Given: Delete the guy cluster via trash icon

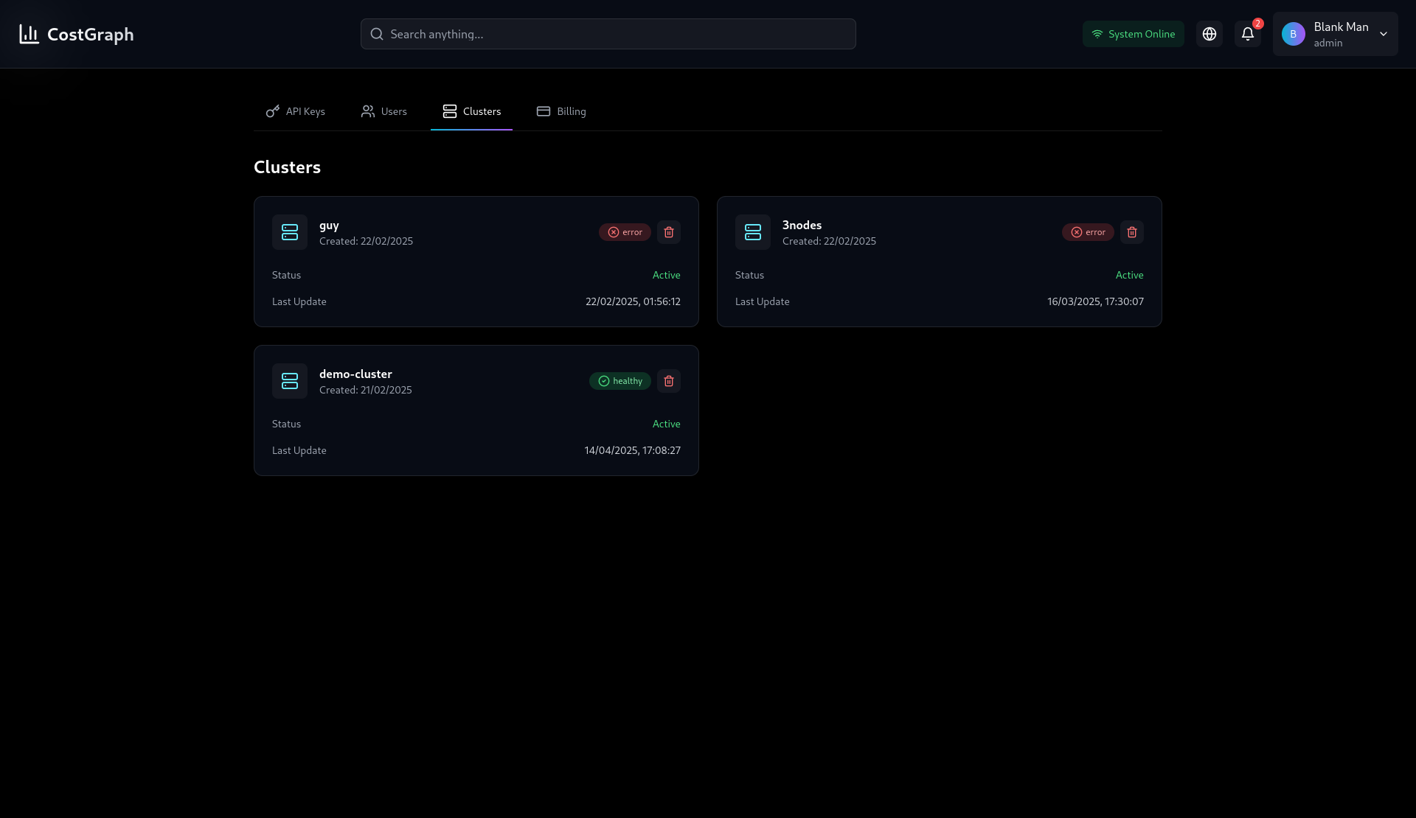Looking at the screenshot, I should click(668, 232).
